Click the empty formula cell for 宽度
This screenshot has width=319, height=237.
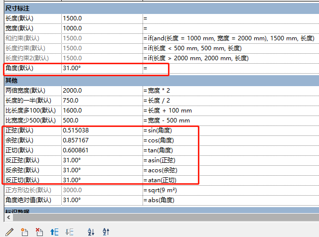231,28
